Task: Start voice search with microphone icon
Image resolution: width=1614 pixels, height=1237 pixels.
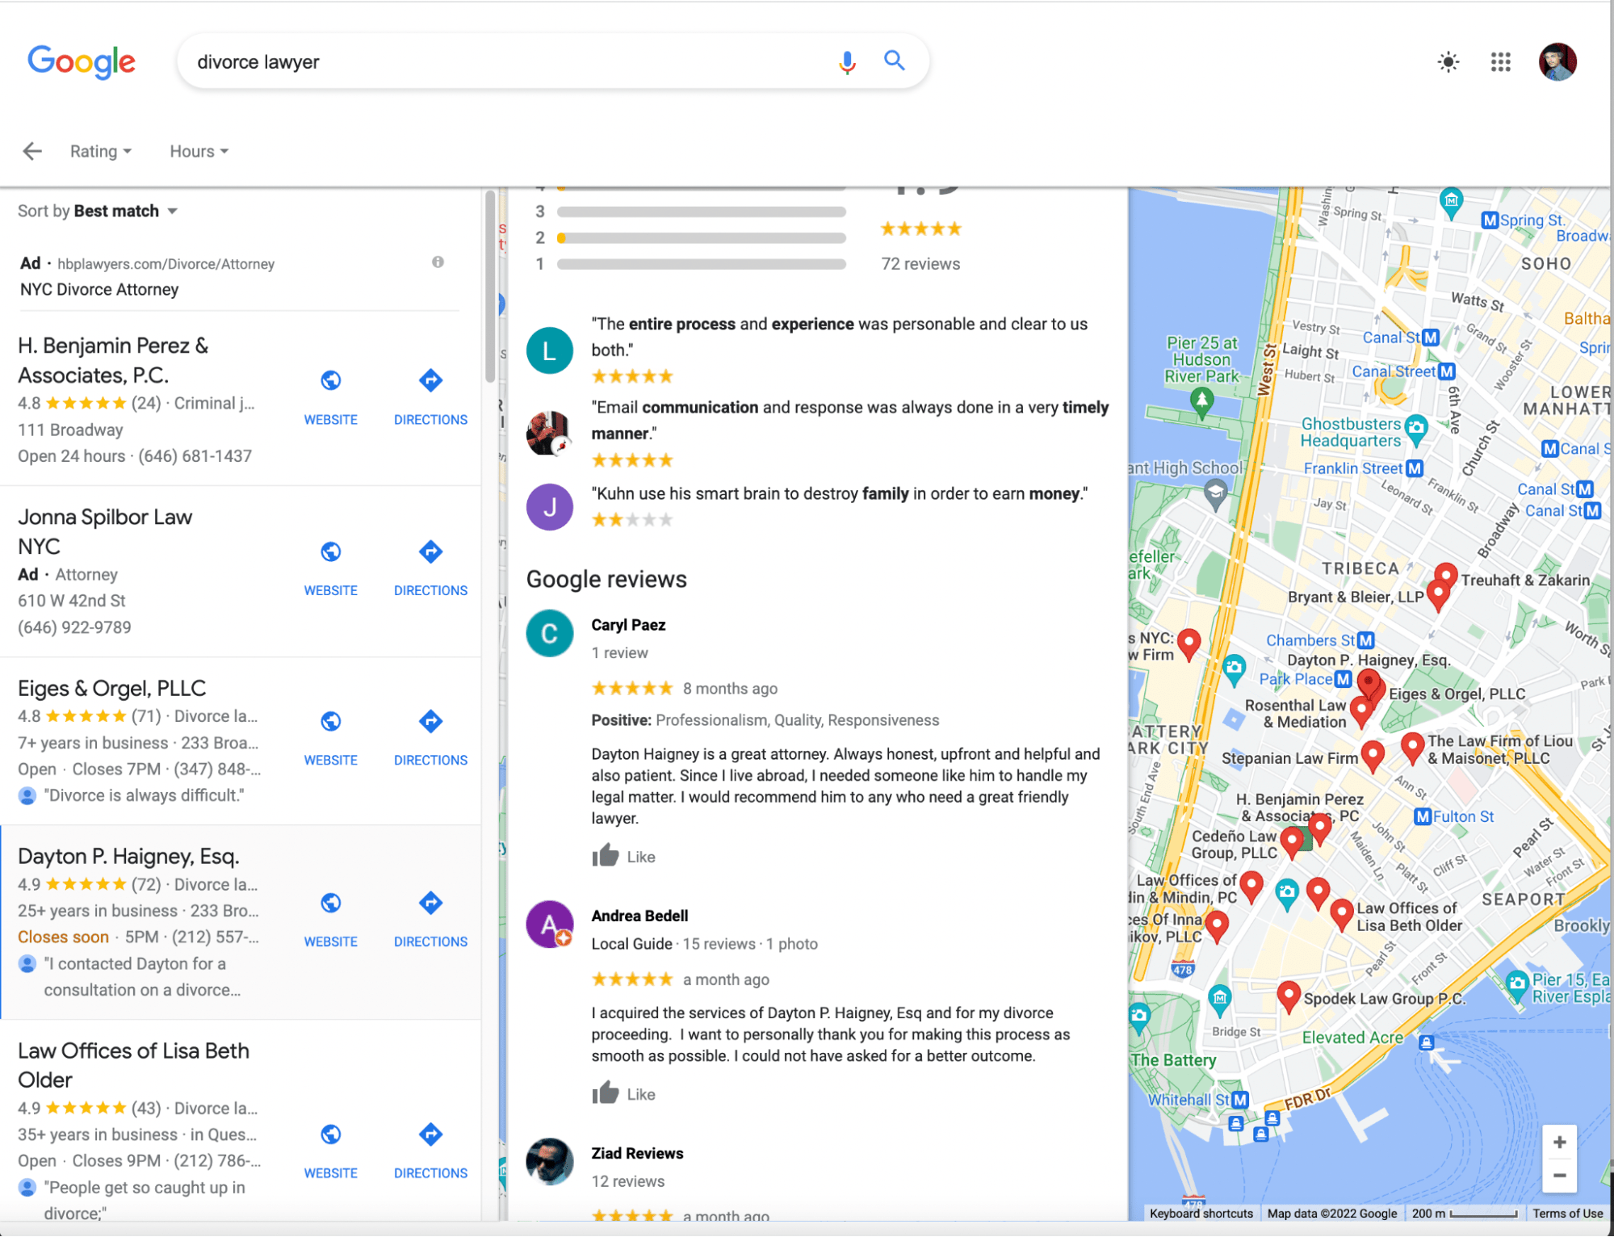Action: (847, 61)
